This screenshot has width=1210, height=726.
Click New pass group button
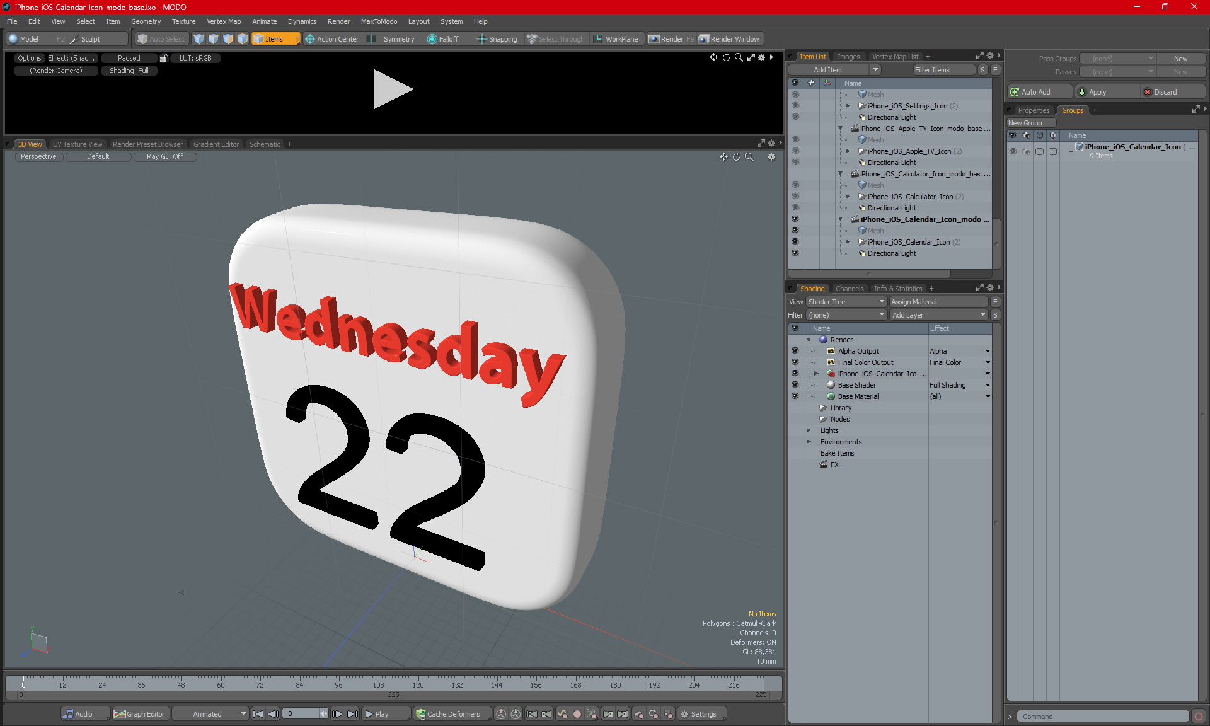[x=1180, y=59]
